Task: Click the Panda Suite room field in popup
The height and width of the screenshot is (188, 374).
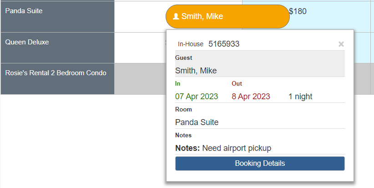Action: 197,122
